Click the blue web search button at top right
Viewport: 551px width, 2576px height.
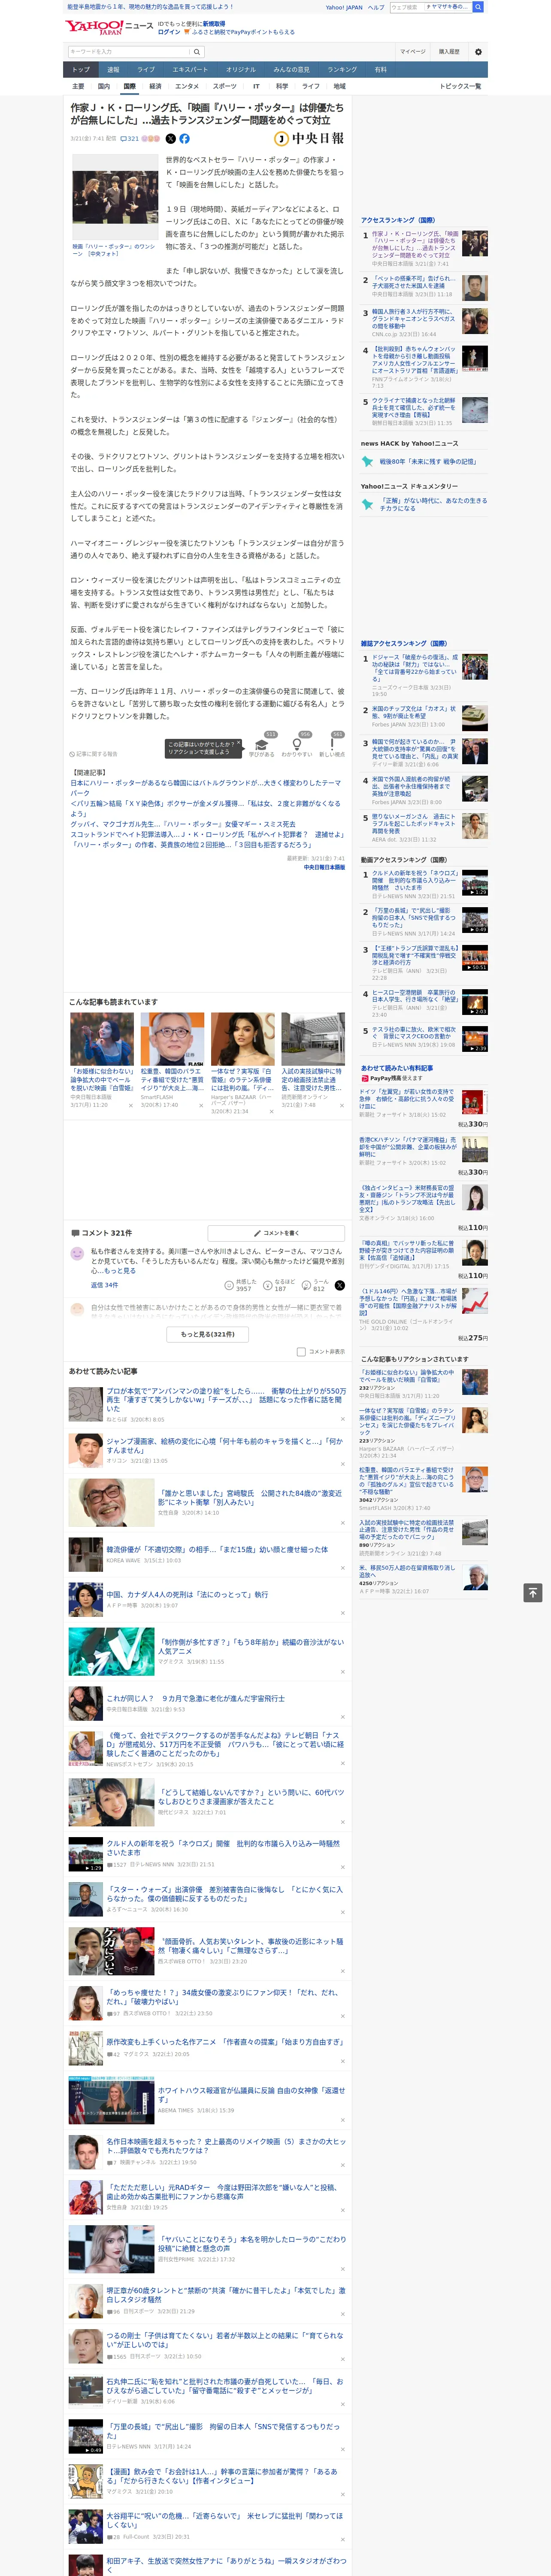[478, 7]
